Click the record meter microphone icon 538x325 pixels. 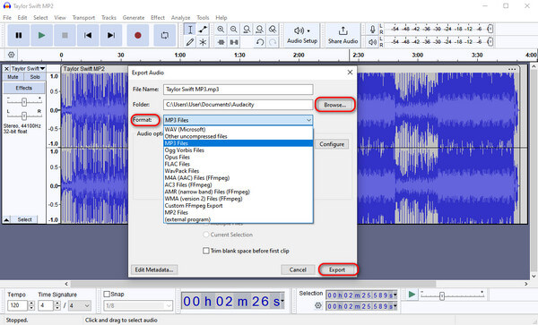coord(373,30)
